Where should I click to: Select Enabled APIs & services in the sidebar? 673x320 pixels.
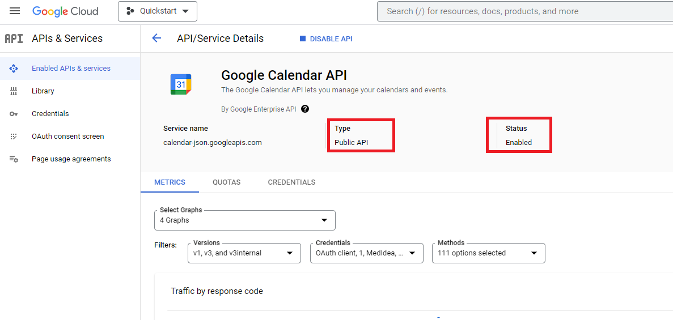click(70, 68)
